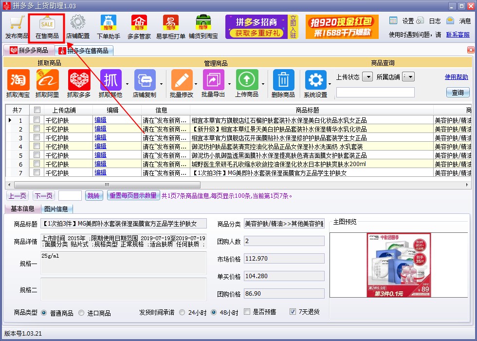The image size is (477, 341).
Task: Click 编辑 link in row 5
Action: (100, 155)
